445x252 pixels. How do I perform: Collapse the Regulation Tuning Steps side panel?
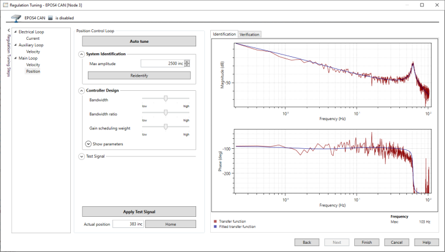click(8, 30)
